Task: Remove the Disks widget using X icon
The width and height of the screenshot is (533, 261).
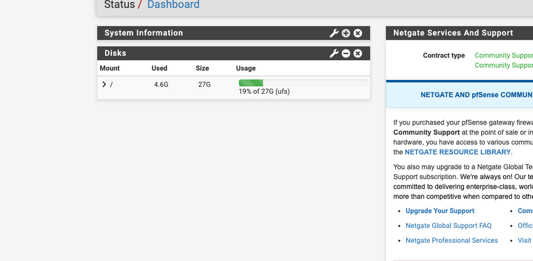Action: tap(358, 53)
